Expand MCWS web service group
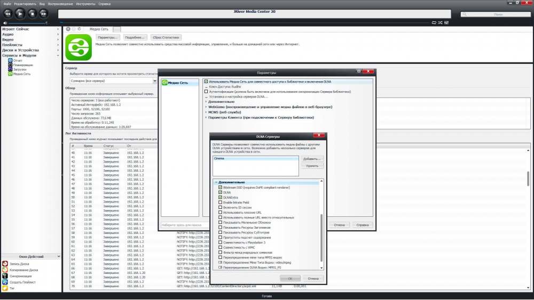 tap(206, 112)
